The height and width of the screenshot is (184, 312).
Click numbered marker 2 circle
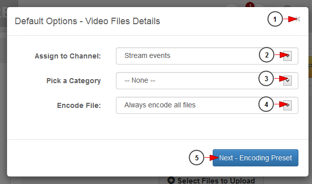click(x=267, y=55)
